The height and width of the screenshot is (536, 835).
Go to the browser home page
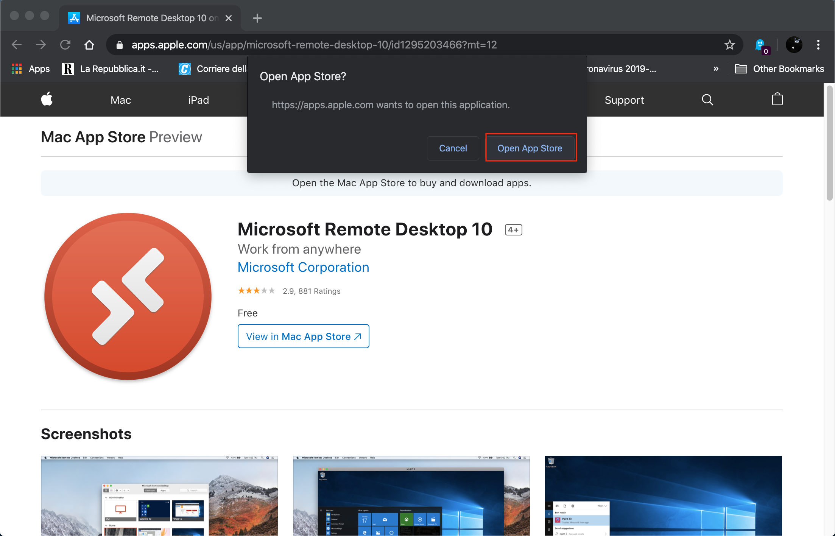click(89, 45)
